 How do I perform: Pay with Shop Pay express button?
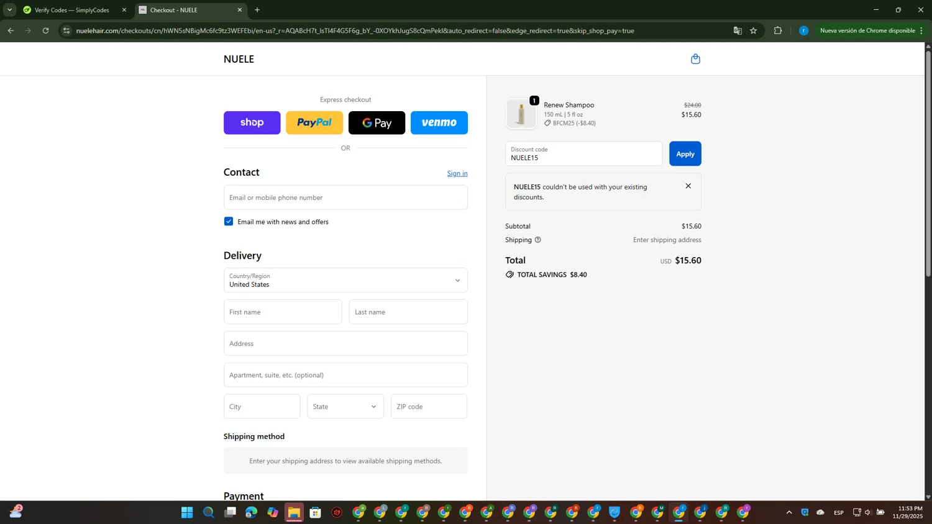coord(252,123)
